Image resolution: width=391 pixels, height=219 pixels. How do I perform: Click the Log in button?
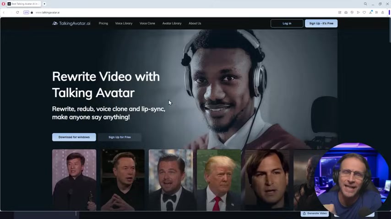(287, 23)
